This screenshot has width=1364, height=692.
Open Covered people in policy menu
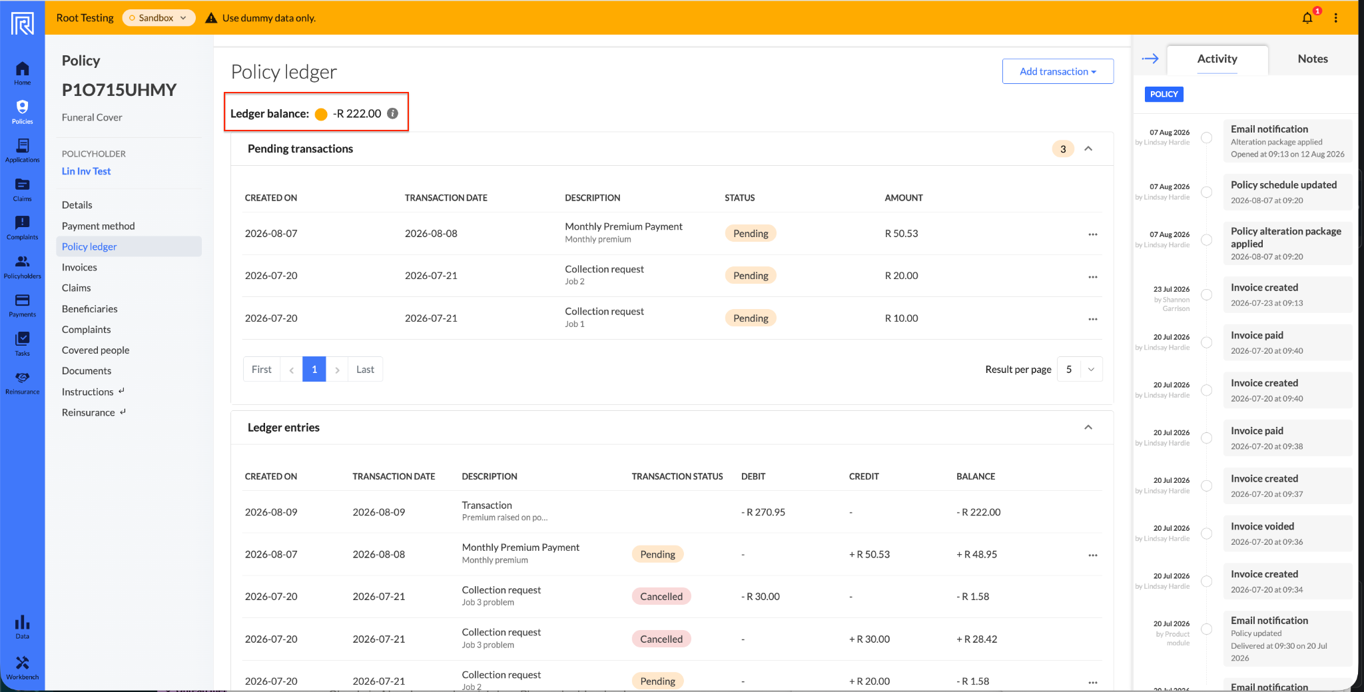coord(96,350)
